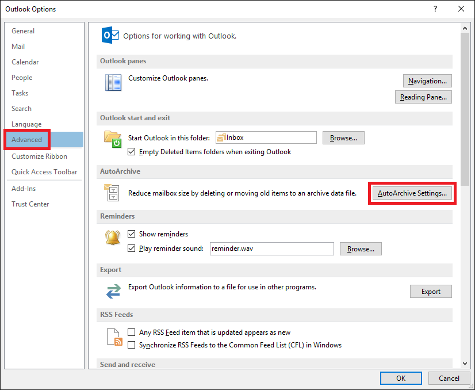Screen dimensions: 475x390
Task: Click the start folder Inbox field
Action: point(266,137)
